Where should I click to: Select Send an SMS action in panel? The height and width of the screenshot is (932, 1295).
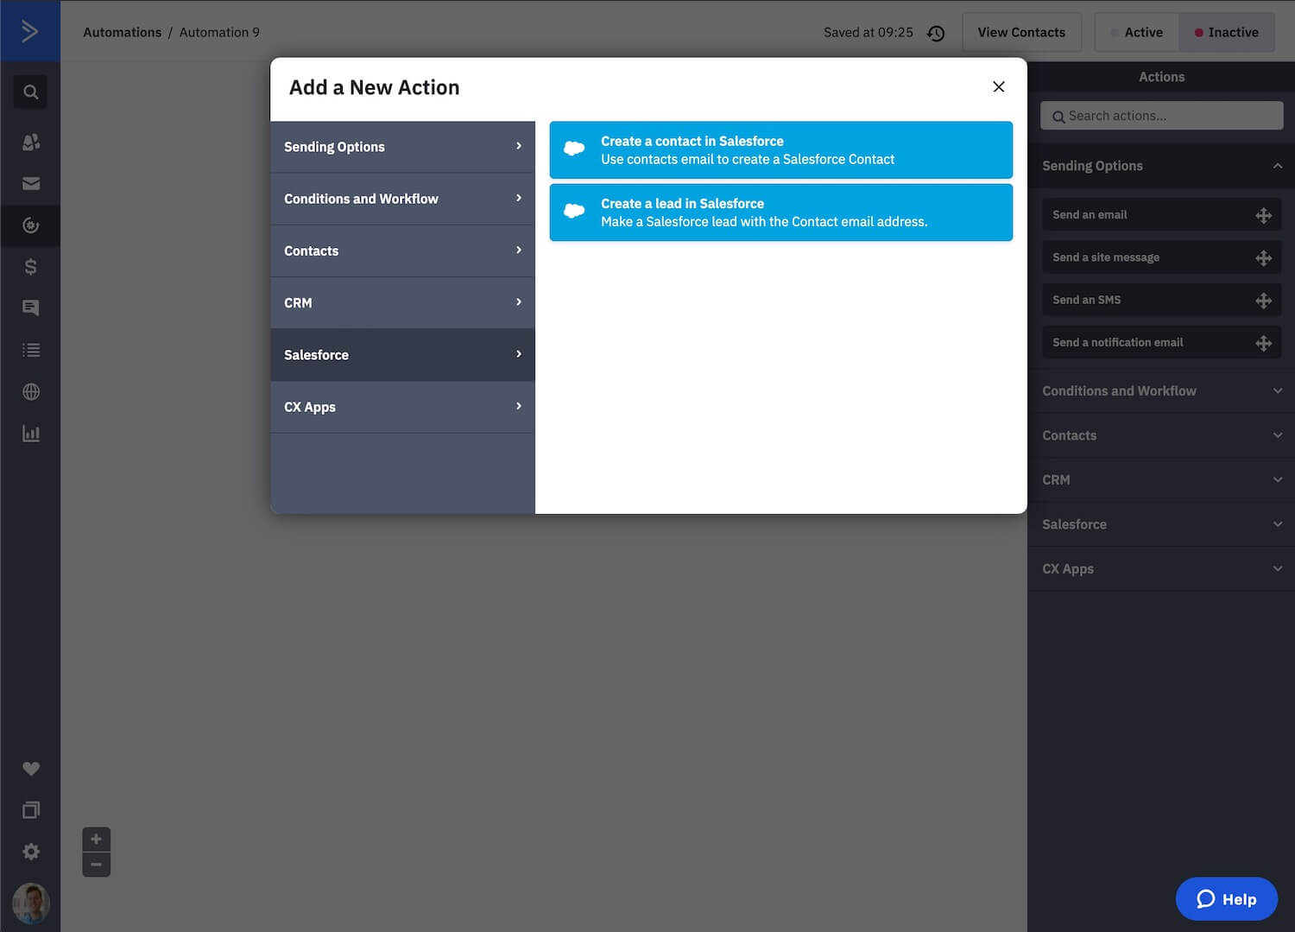1161,300
